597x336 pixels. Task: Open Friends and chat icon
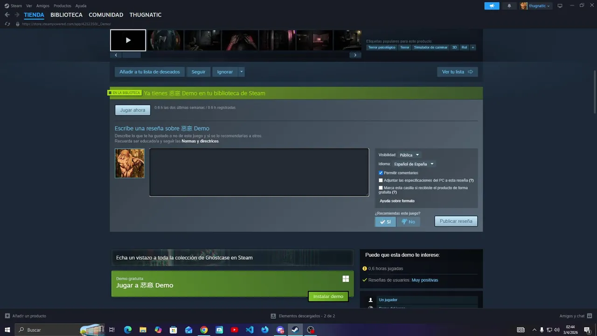tap(590, 316)
